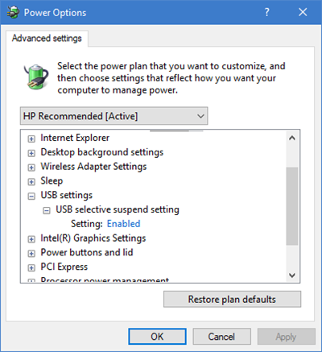Expand Desktop background settings node

[x=31, y=153]
